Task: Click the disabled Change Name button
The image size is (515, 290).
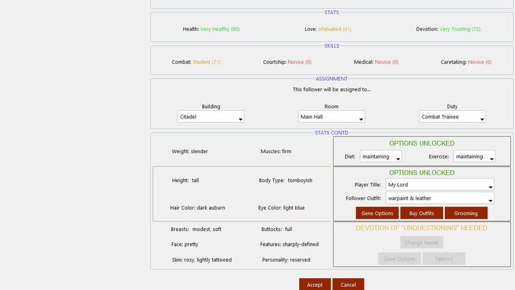Action: point(421,243)
